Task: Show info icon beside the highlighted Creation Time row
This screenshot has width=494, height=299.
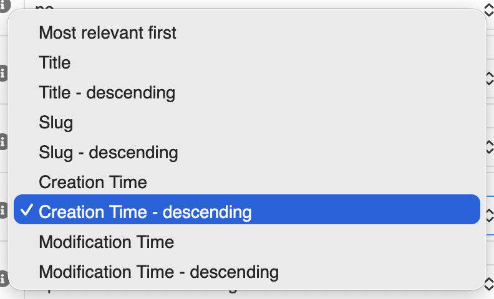Action: (x=3, y=209)
